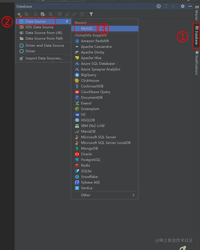The width and height of the screenshot is (200, 250).
Task: Click the New (plus) toolbar icon
Action: tap(19, 14)
